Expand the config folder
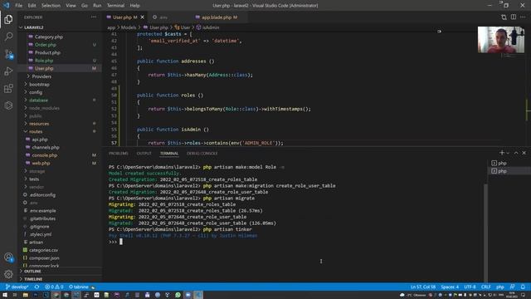The image size is (531, 299). pyautogui.click(x=36, y=92)
